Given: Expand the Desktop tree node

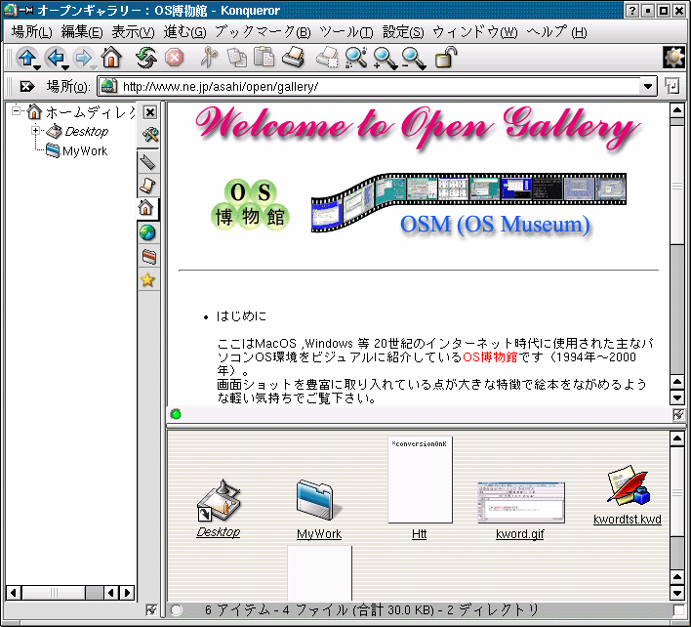Looking at the screenshot, I should click(x=36, y=131).
